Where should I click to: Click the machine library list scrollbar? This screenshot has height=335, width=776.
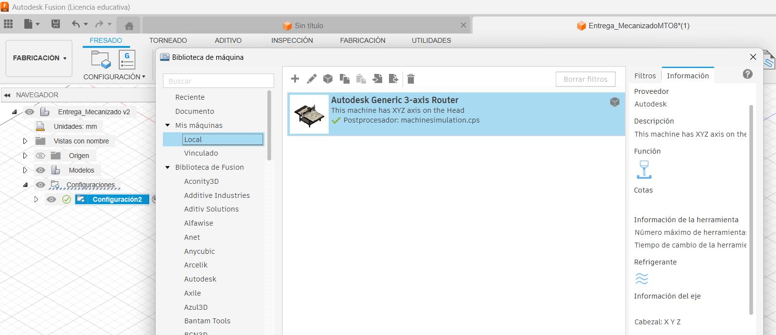coord(269,125)
